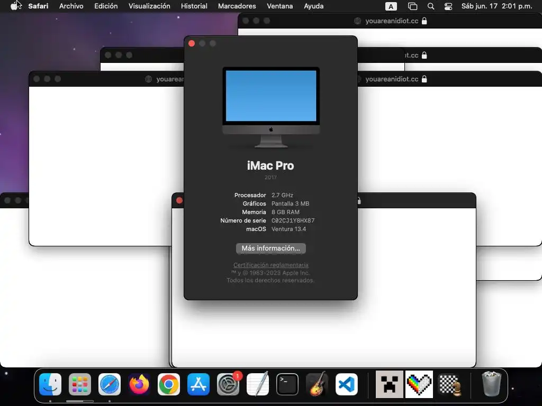
Task: Open Firefox from the dock
Action: pyautogui.click(x=139, y=384)
